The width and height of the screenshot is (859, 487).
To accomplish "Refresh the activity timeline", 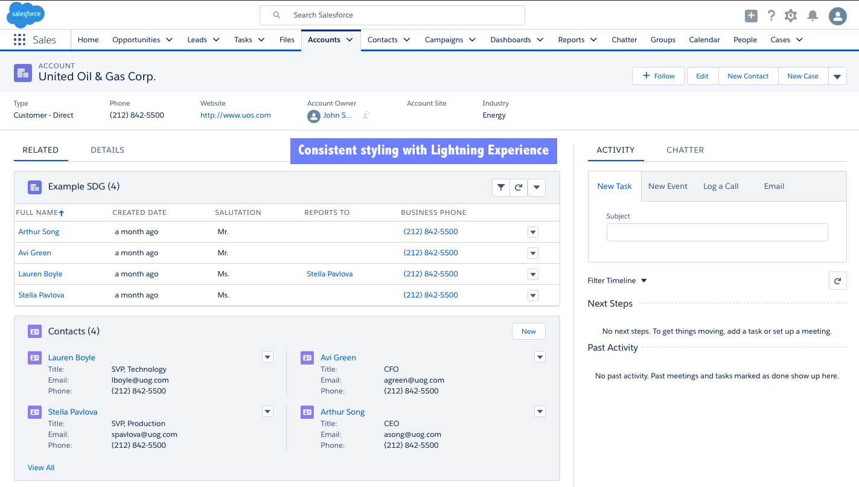I will [x=837, y=281].
